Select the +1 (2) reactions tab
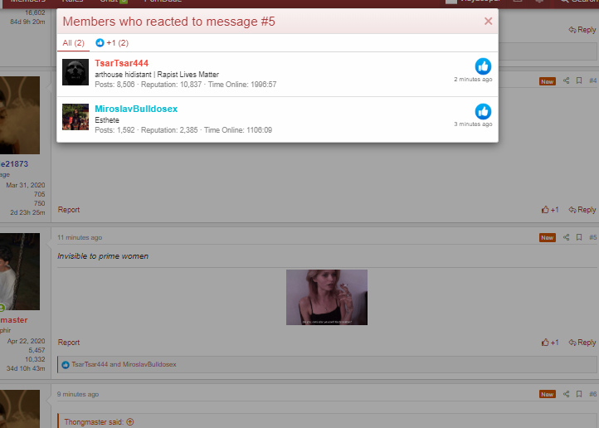Viewport: 599px width, 428px height. (112, 42)
